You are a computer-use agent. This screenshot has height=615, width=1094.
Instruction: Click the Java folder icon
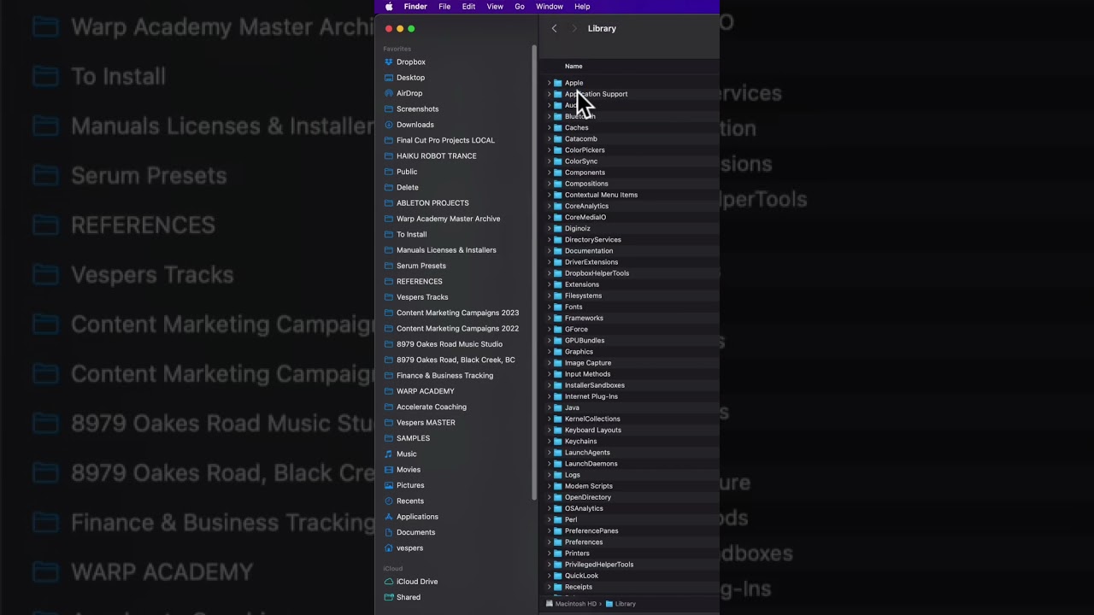pos(558,407)
